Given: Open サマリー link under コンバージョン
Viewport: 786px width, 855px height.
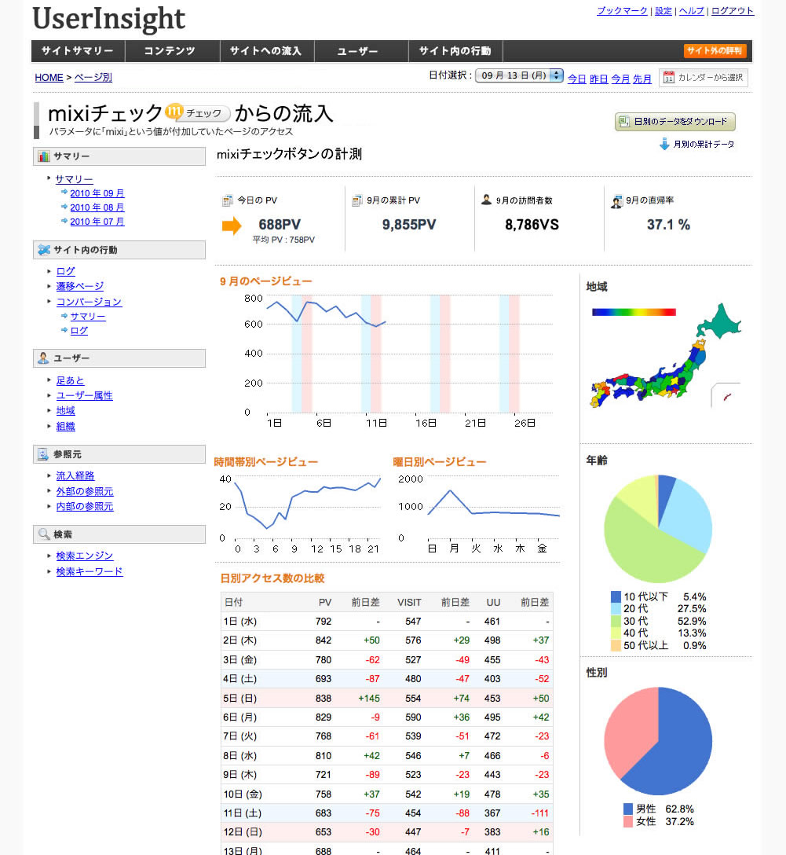Looking at the screenshot, I should [x=88, y=316].
